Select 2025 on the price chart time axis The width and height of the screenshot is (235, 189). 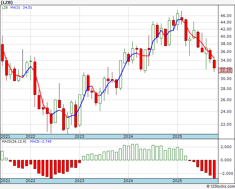tap(177, 136)
